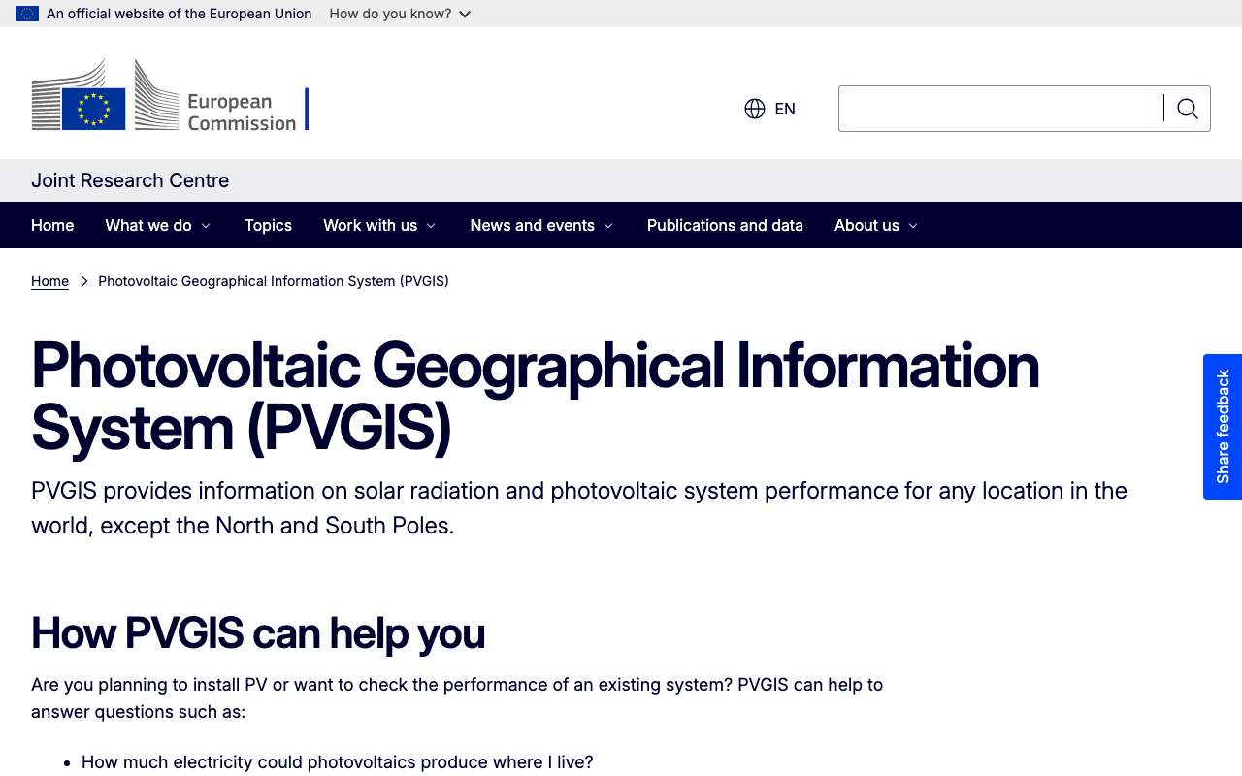Expand the About us menu
Screen dimensions: 1242x776
point(876,225)
